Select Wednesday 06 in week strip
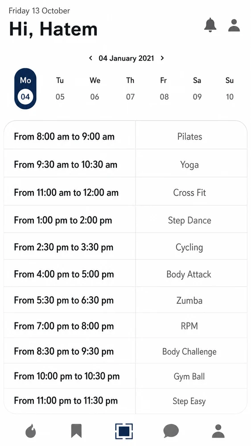This screenshot has height=446, width=251. (95, 88)
